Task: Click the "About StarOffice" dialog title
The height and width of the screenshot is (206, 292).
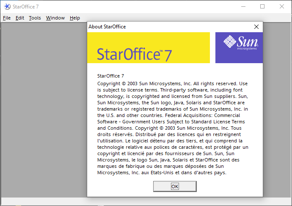Action: [x=107, y=27]
